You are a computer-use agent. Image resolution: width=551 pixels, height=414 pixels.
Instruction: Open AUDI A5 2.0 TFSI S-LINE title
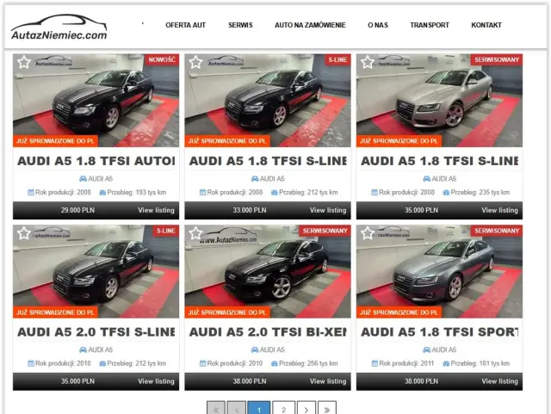point(96,332)
